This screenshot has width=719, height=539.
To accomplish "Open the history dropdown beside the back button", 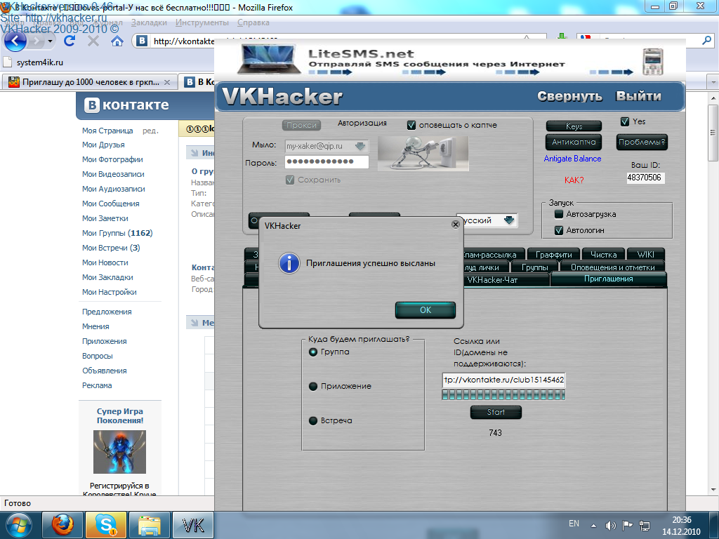I will click(x=50, y=41).
